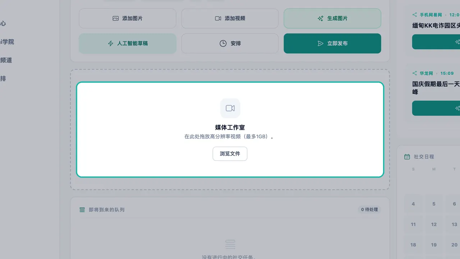This screenshot has height=259, width=460.
Task: Click the empty queue stack icon
Action: 230,245
